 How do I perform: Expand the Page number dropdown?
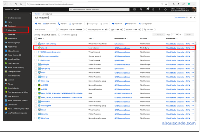point(175,35)
